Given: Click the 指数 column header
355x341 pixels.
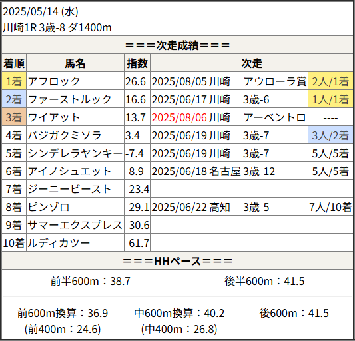Looking at the screenshot, I should pos(137,63).
